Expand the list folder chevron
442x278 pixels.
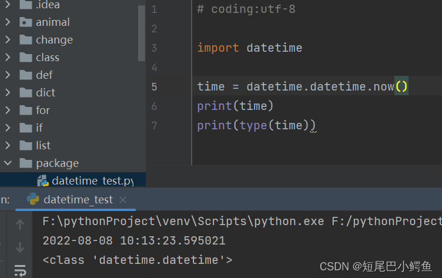coord(8,146)
